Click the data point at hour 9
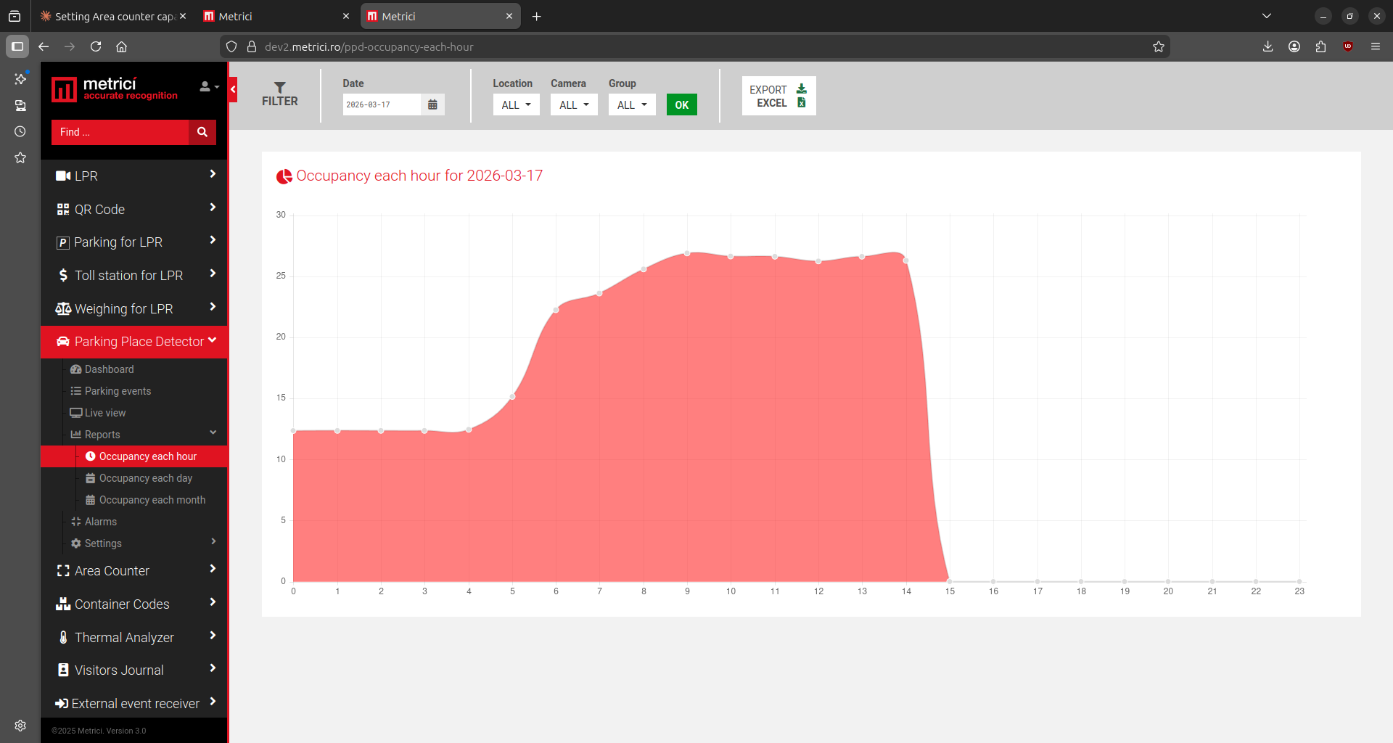This screenshot has height=743, width=1393. [x=687, y=253]
